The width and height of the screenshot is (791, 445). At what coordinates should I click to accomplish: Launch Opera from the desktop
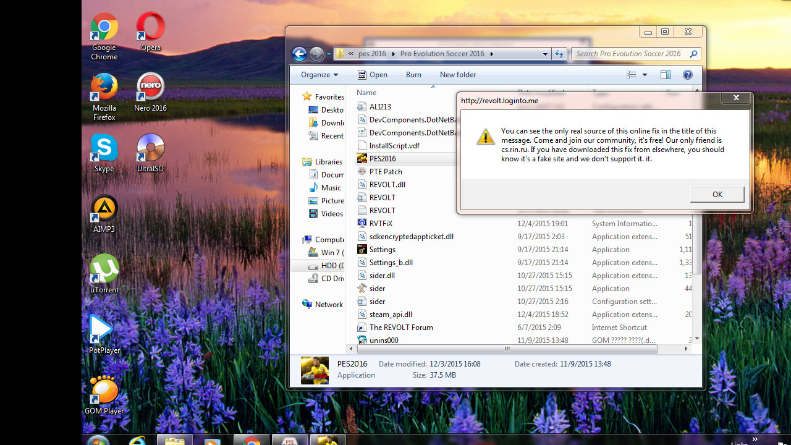click(x=150, y=33)
